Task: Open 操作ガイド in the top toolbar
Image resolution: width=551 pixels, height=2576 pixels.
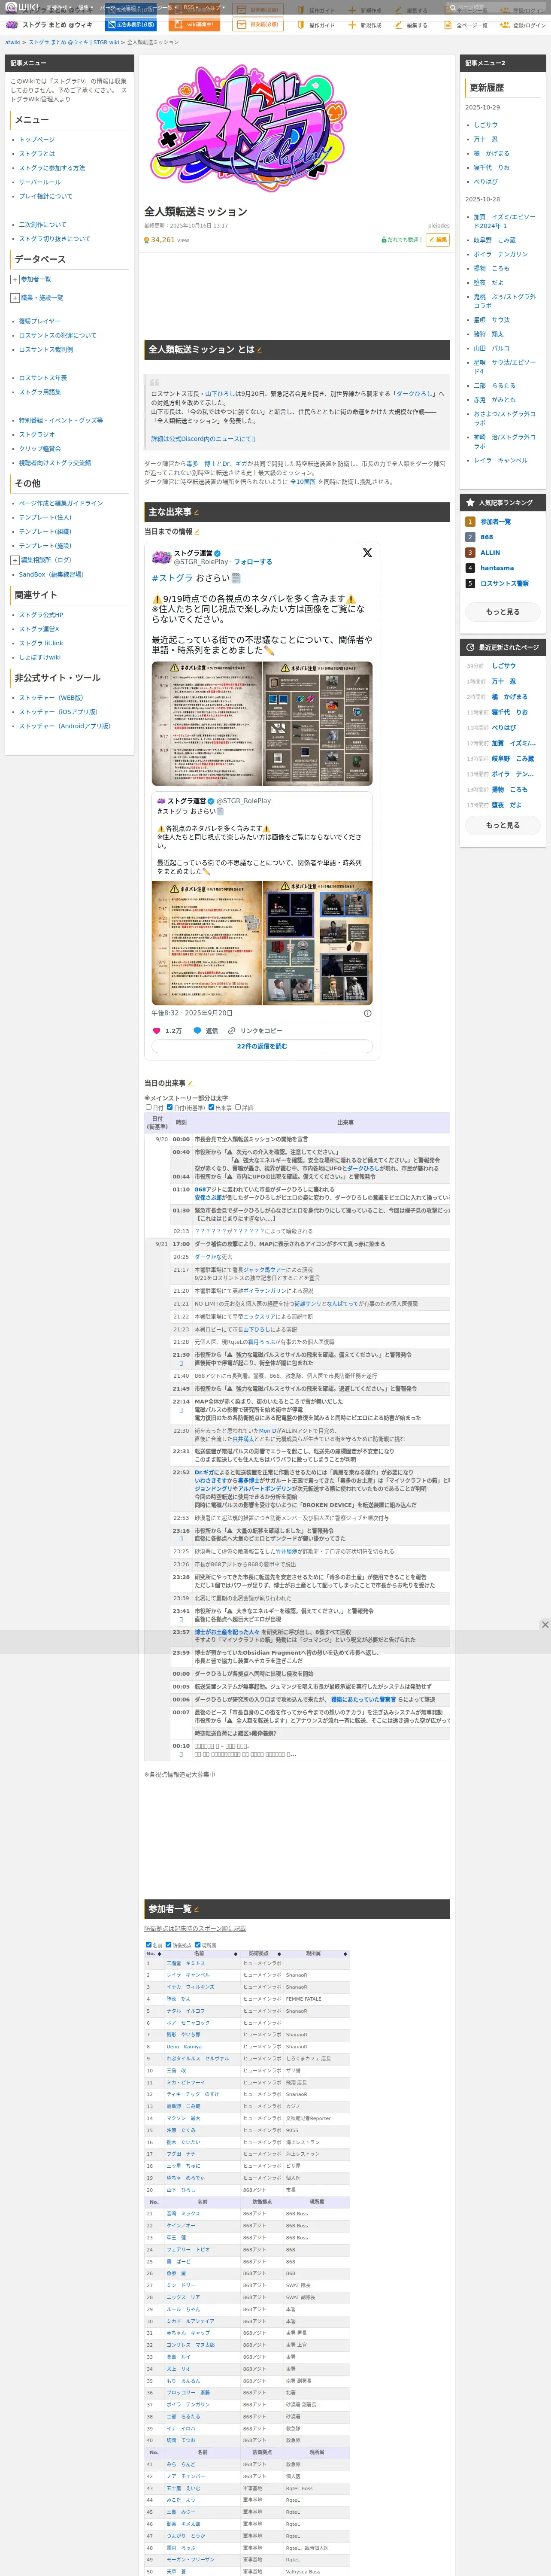Action: coord(315,25)
